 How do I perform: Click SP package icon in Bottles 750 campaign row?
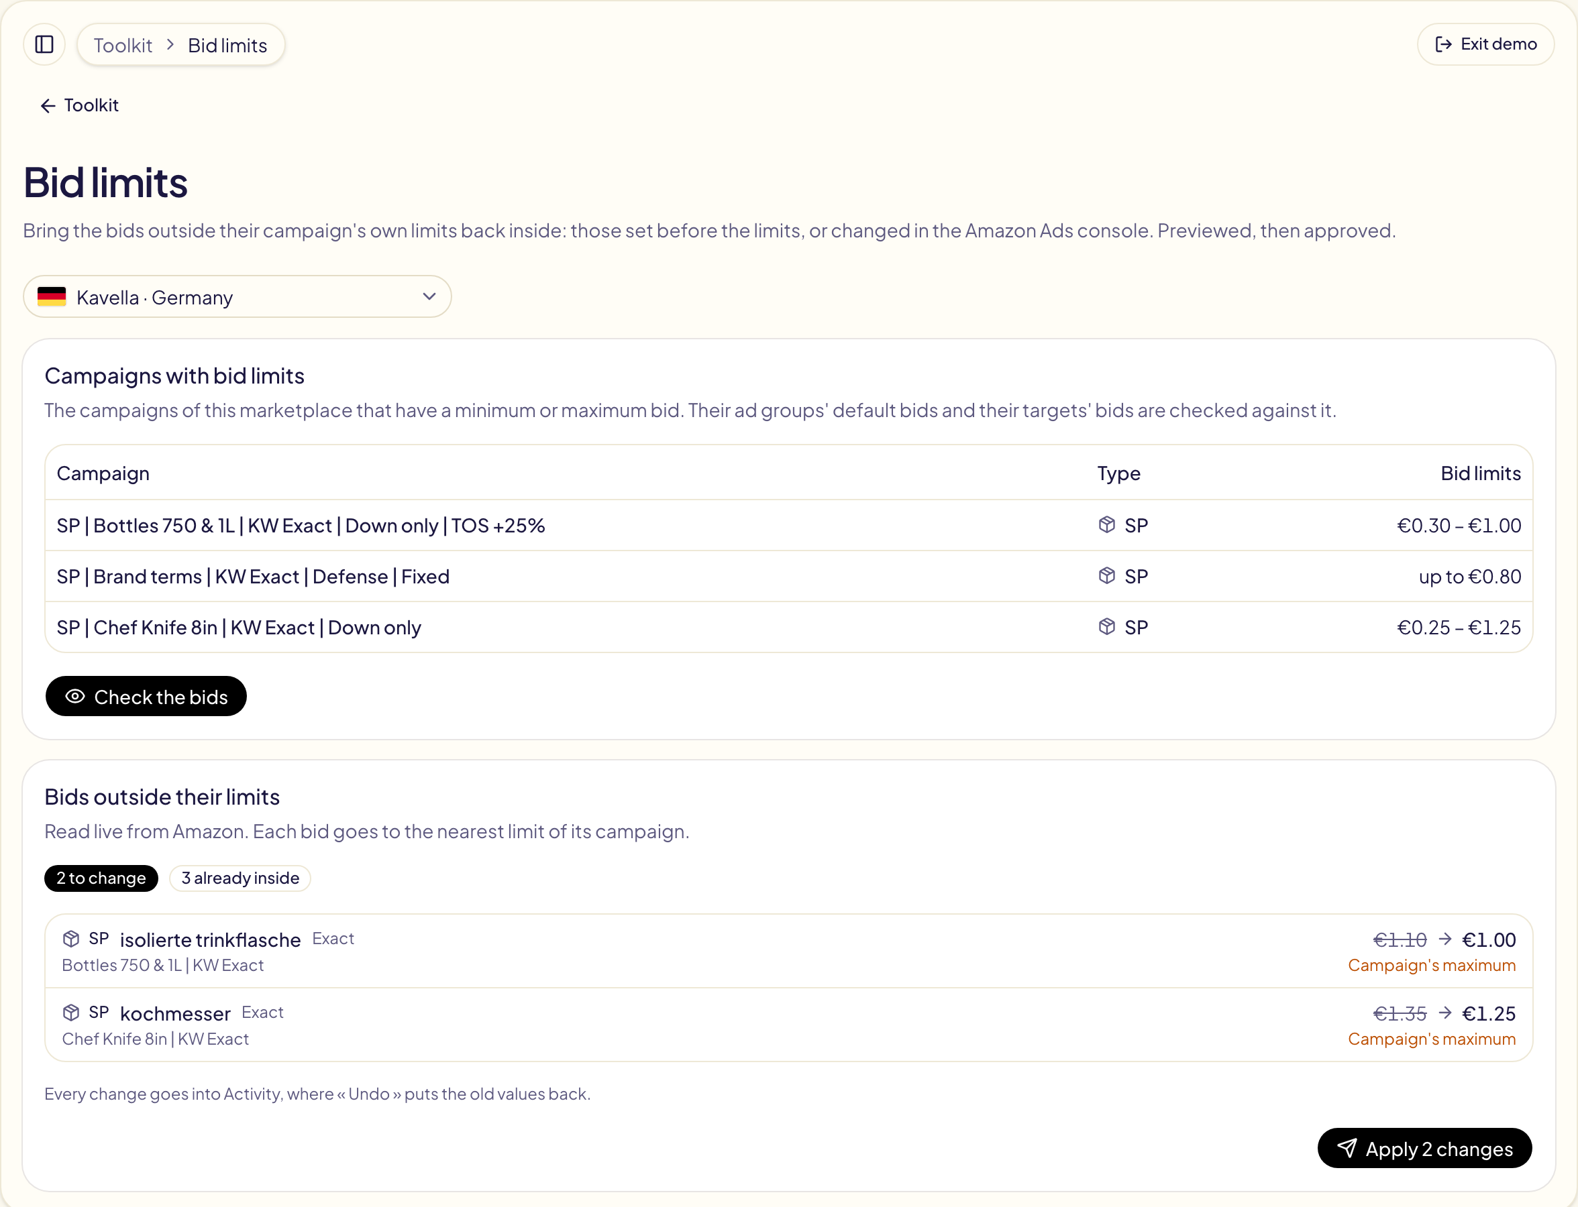pyautogui.click(x=1107, y=525)
